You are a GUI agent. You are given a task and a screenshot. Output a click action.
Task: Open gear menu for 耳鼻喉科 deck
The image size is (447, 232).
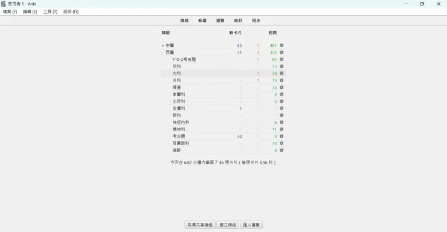(x=281, y=143)
